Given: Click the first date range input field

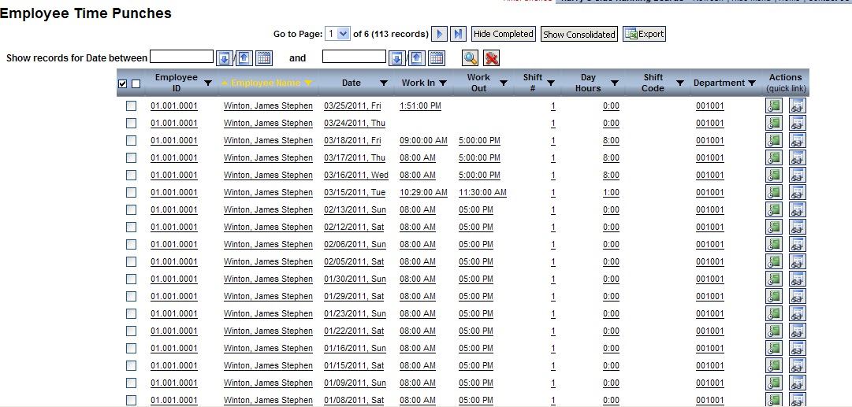Looking at the screenshot, I should pyautogui.click(x=181, y=57).
